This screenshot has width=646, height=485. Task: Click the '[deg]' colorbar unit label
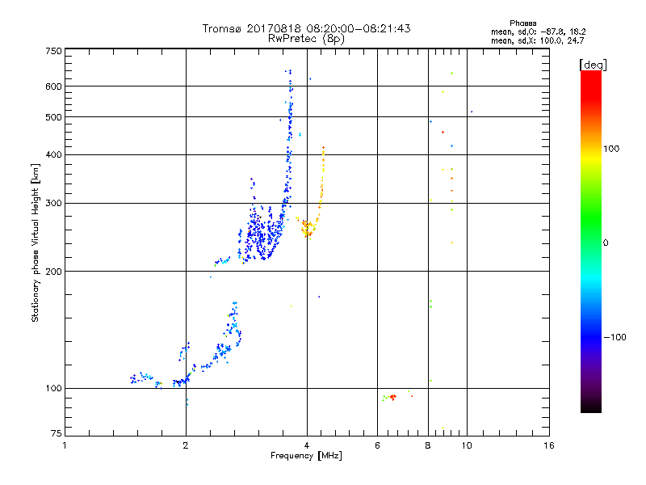pos(593,65)
